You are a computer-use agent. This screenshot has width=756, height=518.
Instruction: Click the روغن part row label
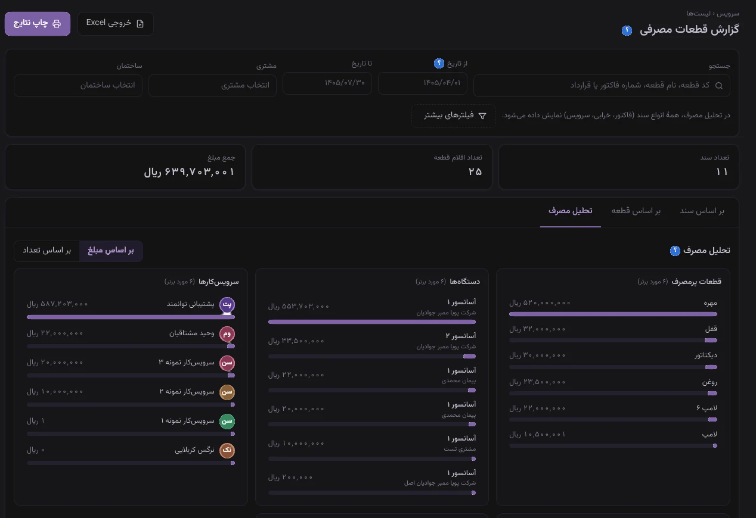(709, 382)
